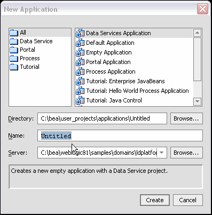This screenshot has width=212, height=215.
Task: Choose Portal Application text
Action: pyautogui.click(x=108, y=62)
